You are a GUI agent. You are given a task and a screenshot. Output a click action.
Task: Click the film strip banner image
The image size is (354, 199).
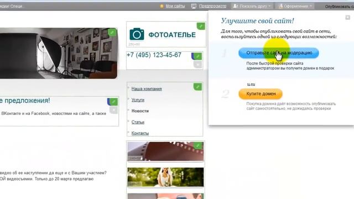165,151
